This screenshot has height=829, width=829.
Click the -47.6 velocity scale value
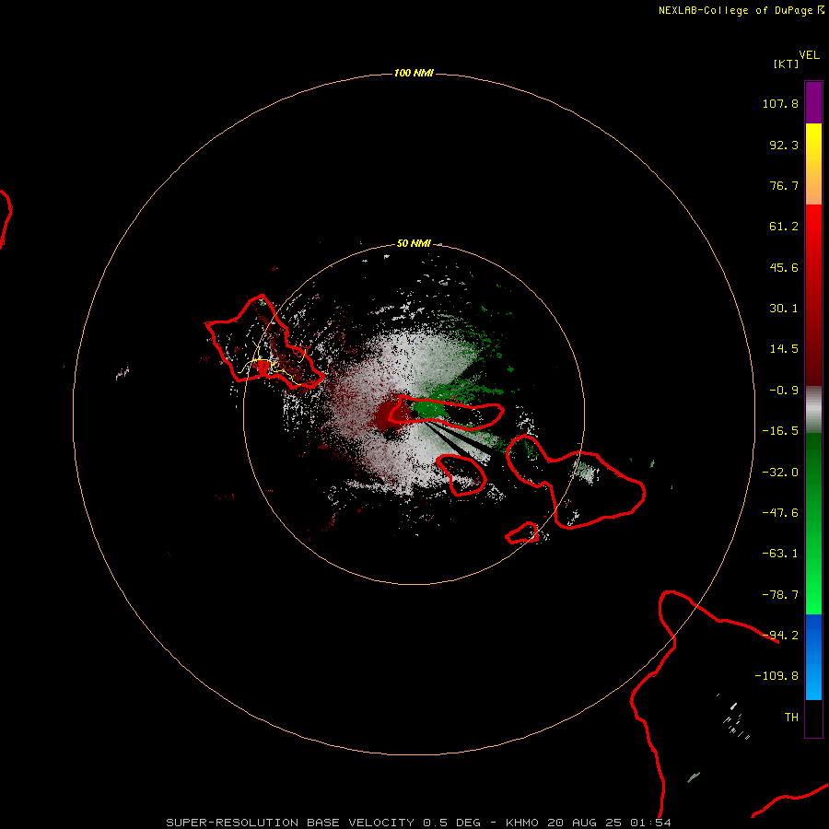[x=780, y=513]
